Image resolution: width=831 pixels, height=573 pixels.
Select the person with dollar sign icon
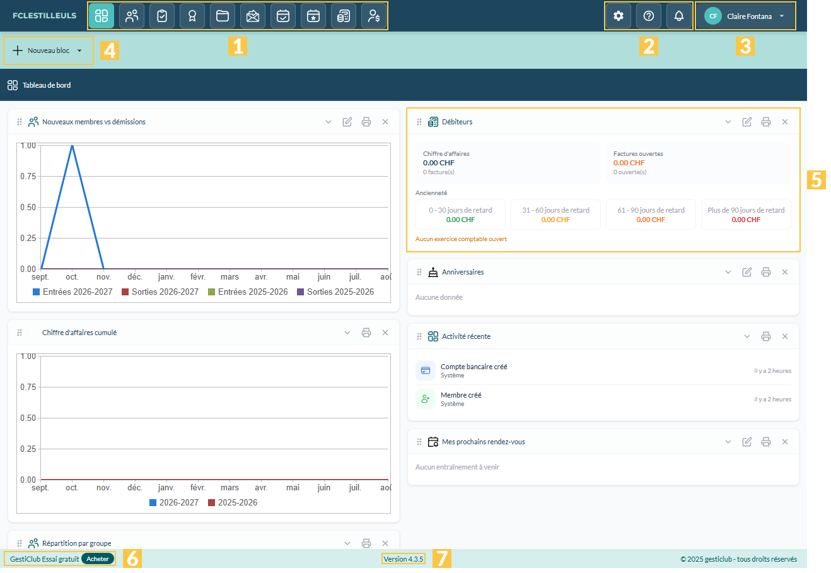click(x=374, y=16)
